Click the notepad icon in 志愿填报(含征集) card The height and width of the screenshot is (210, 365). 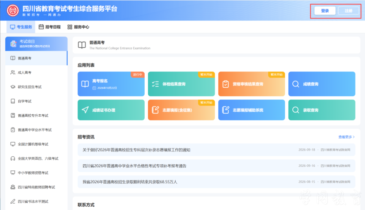[x=155, y=110]
